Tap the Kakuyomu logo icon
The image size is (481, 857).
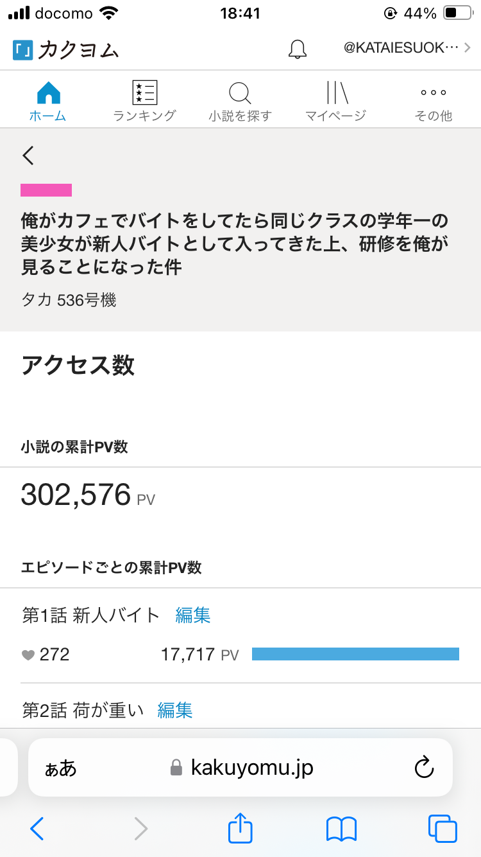click(x=22, y=49)
